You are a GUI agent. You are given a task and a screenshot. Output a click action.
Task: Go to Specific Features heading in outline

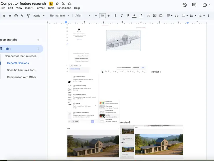click(x=22, y=70)
